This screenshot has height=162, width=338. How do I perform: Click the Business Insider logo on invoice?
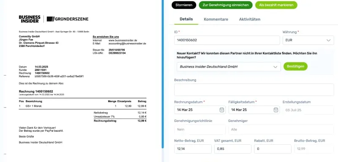[30, 19]
